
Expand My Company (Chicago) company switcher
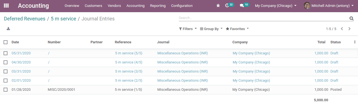(x=276, y=6)
